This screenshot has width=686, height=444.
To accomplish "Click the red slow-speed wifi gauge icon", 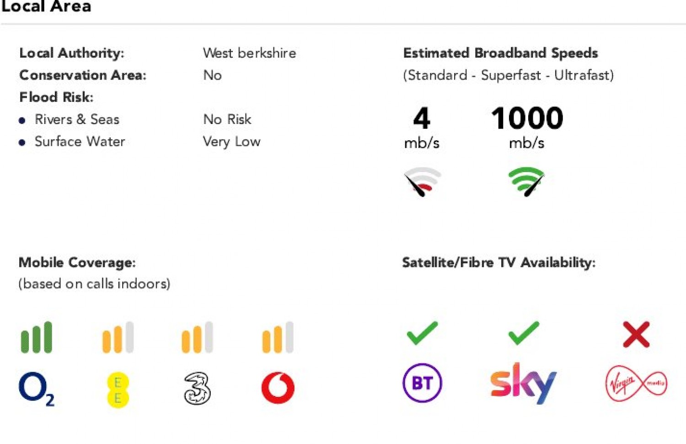I will pyautogui.click(x=422, y=182).
